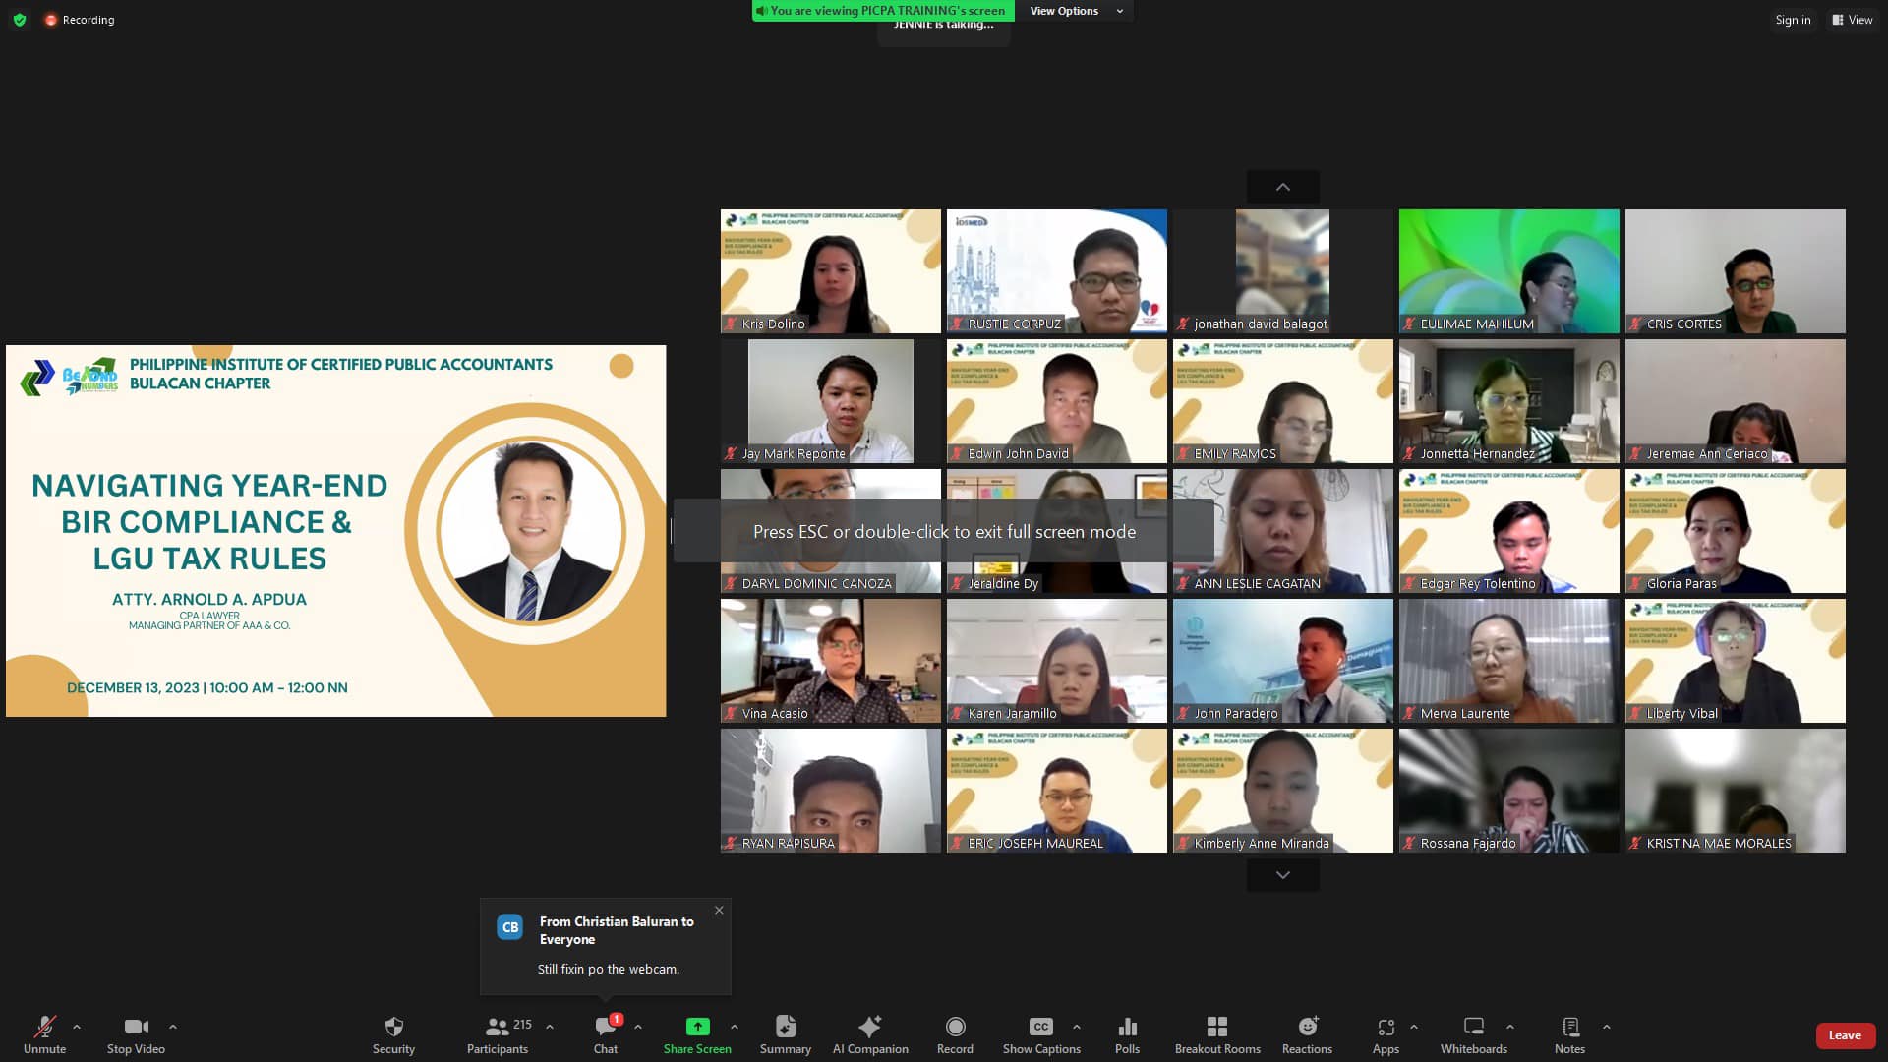Image resolution: width=1888 pixels, height=1062 pixels.
Task: Open video options arrow beside Stop Video
Action: coord(173,1027)
